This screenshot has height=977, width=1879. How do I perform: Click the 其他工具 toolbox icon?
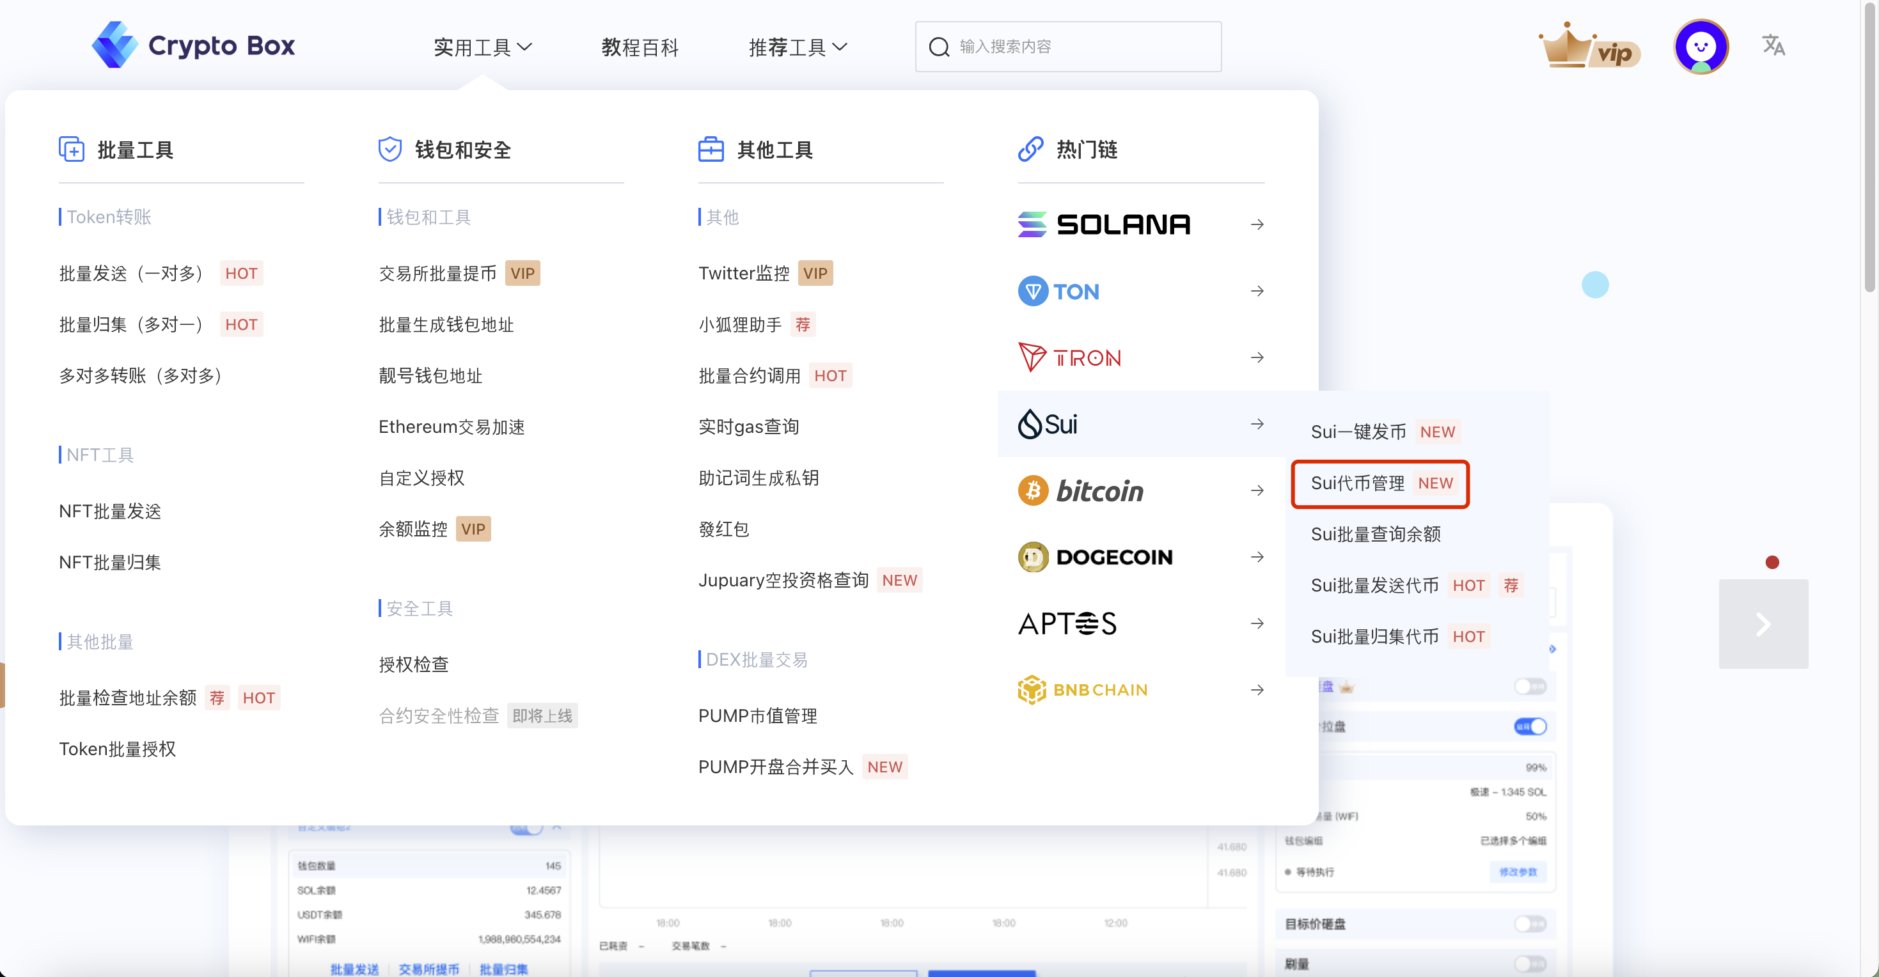(x=711, y=149)
